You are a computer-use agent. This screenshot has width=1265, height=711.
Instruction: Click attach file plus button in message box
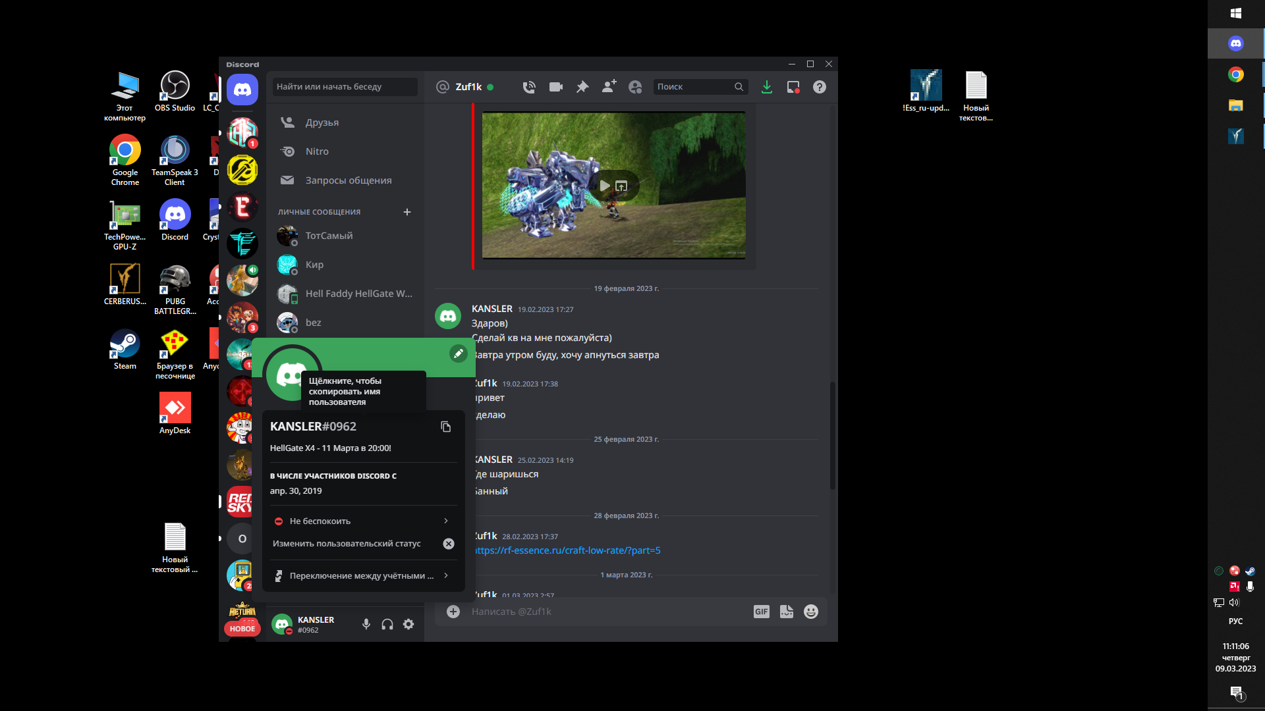point(453,612)
